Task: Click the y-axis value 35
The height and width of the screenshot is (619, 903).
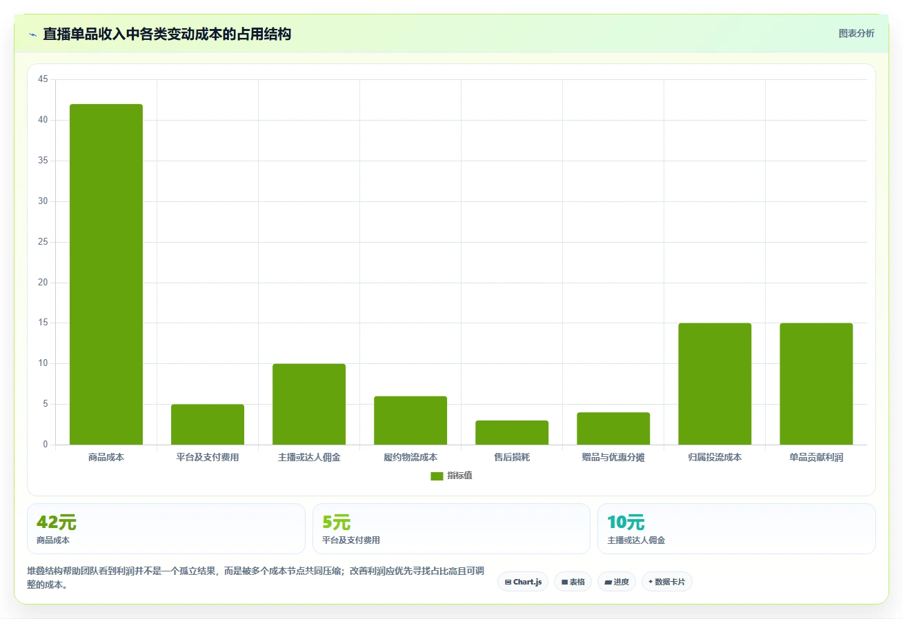Action: 43,161
